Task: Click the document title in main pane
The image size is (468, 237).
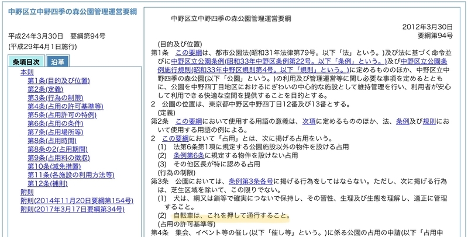Action: 231,19
